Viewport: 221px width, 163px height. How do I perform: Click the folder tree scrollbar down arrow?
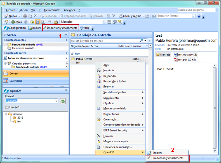(x=67, y=66)
